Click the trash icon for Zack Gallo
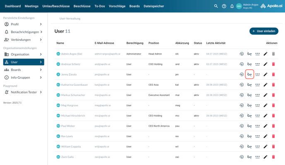285x165 pixels. (273, 157)
